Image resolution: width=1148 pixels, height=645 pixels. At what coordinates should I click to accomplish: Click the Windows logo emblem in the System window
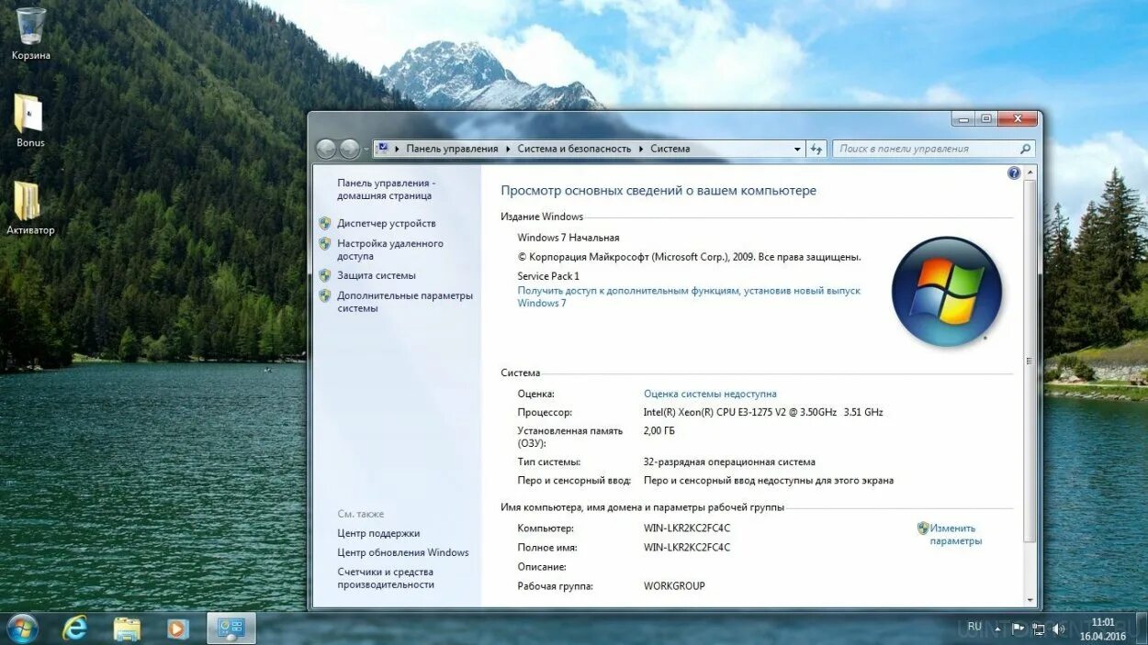click(x=947, y=292)
